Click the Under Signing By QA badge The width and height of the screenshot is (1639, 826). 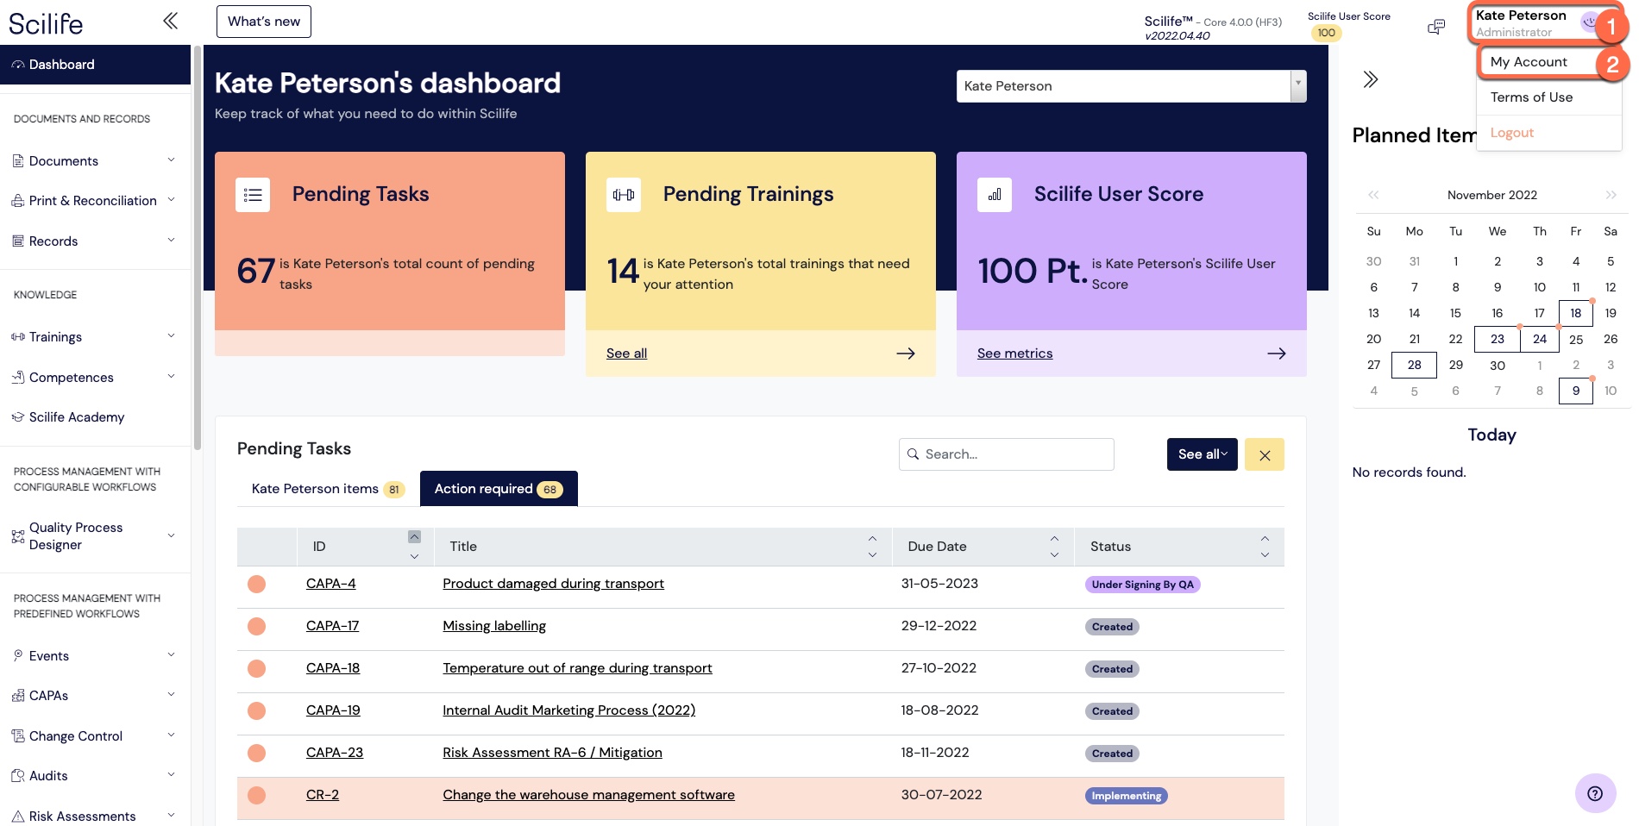point(1142,585)
